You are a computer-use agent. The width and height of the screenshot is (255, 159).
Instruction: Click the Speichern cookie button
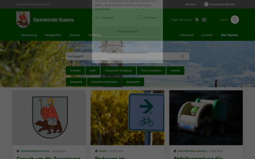127,42
